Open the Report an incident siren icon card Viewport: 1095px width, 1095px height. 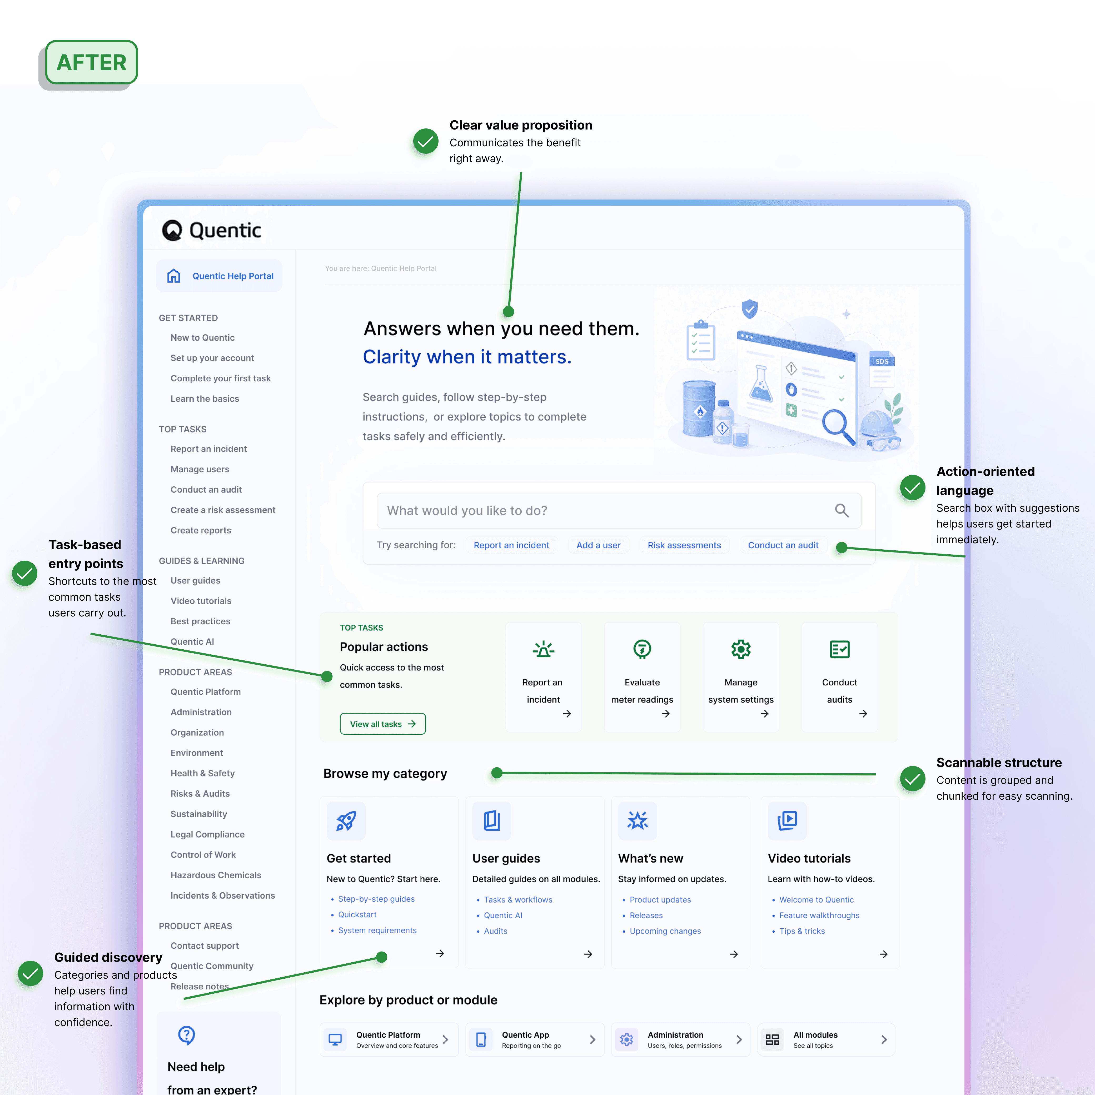[x=544, y=677]
